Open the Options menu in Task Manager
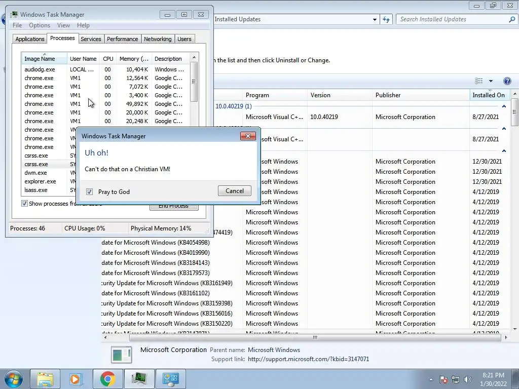519x389 pixels. 40,25
